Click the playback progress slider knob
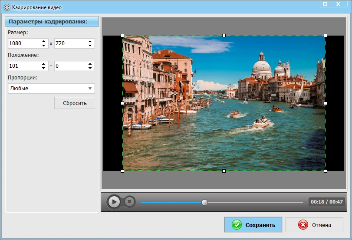 pyautogui.click(x=205, y=202)
